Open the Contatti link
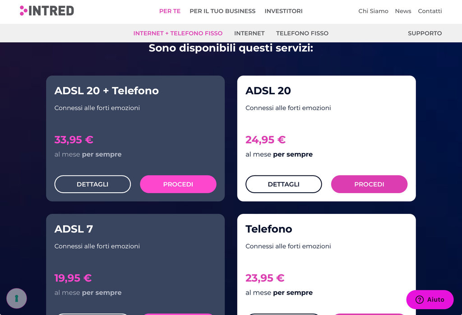Screen dimensions: 462x315 pos(430,11)
